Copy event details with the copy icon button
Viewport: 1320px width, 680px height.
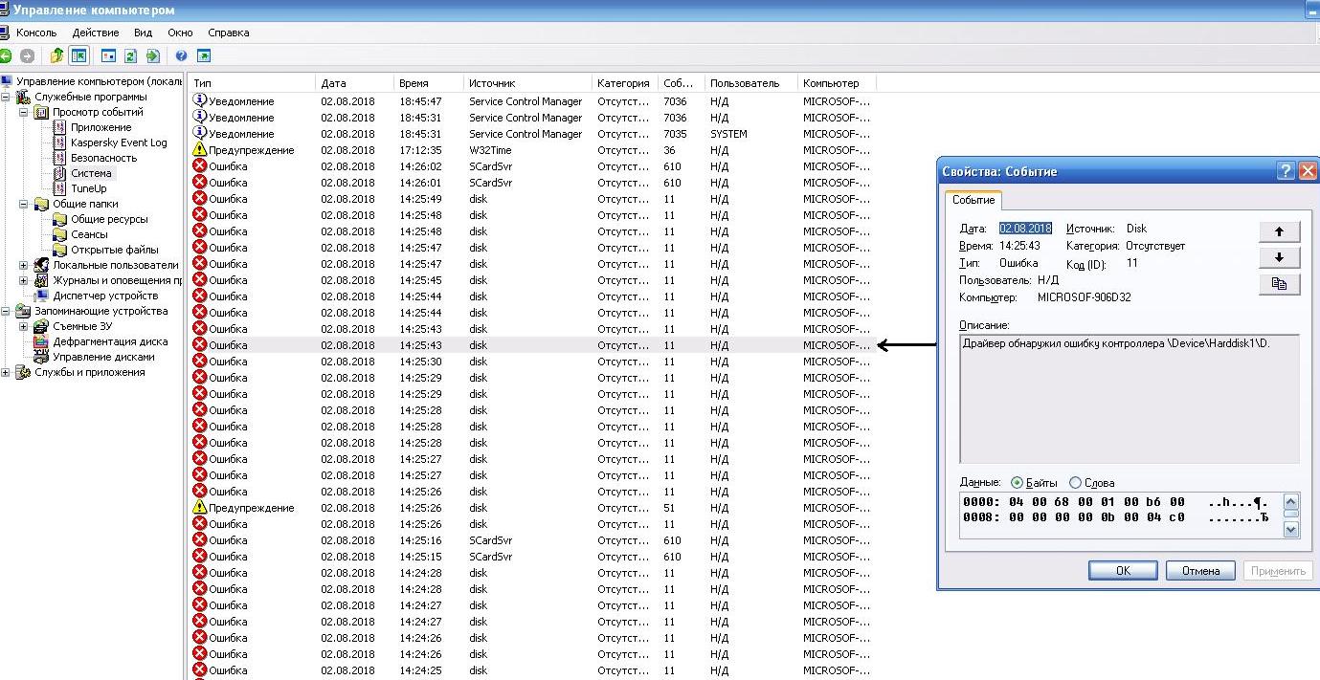tap(1279, 284)
